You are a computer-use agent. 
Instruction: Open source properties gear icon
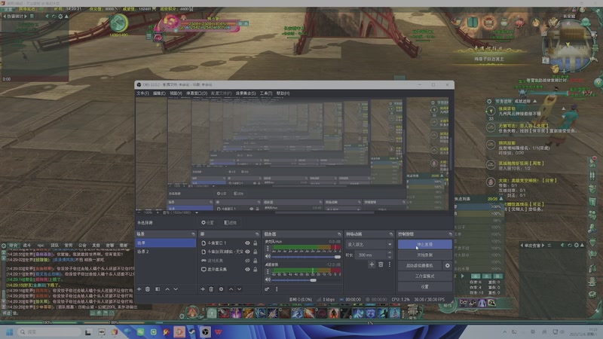[221, 289]
